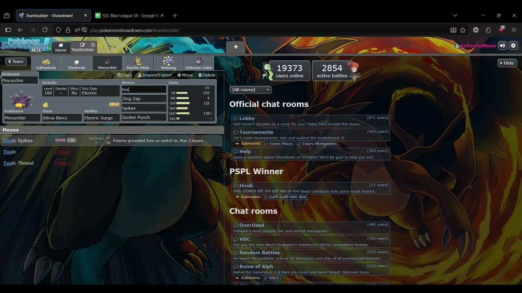The height and width of the screenshot is (293, 522).
Task: Choose Toxic Thread from move results
Action: (112, 163)
